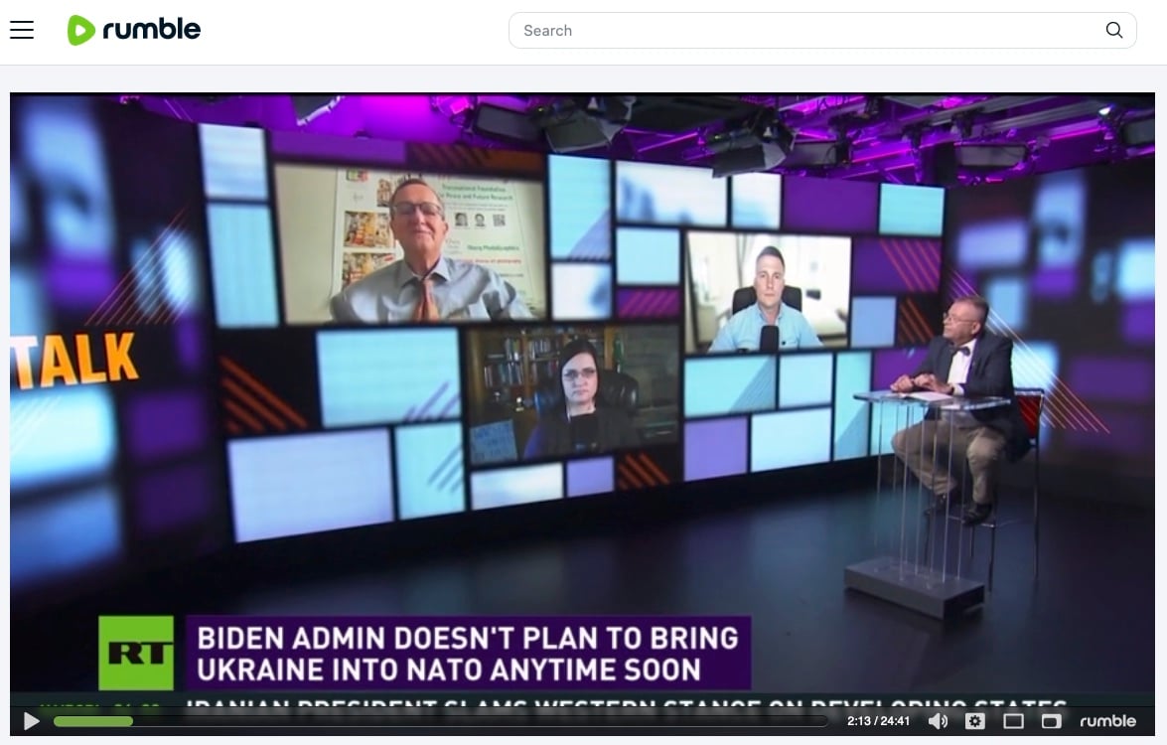Play the video

coord(31,720)
